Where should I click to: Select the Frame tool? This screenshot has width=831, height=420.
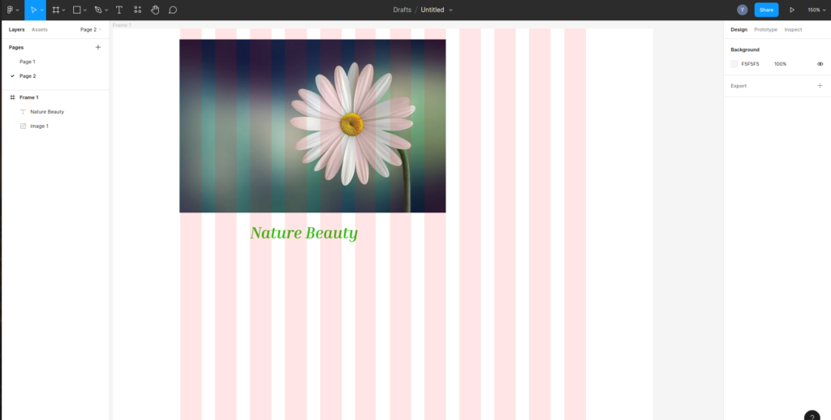[56, 10]
